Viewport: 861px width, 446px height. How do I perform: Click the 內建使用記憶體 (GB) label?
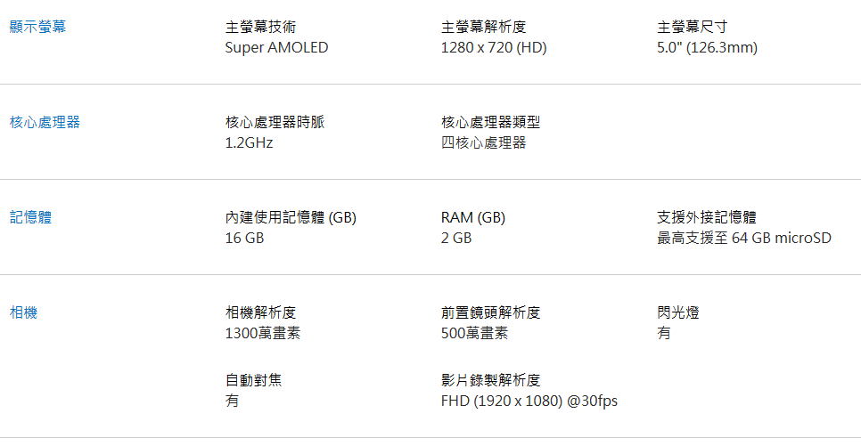tap(291, 218)
